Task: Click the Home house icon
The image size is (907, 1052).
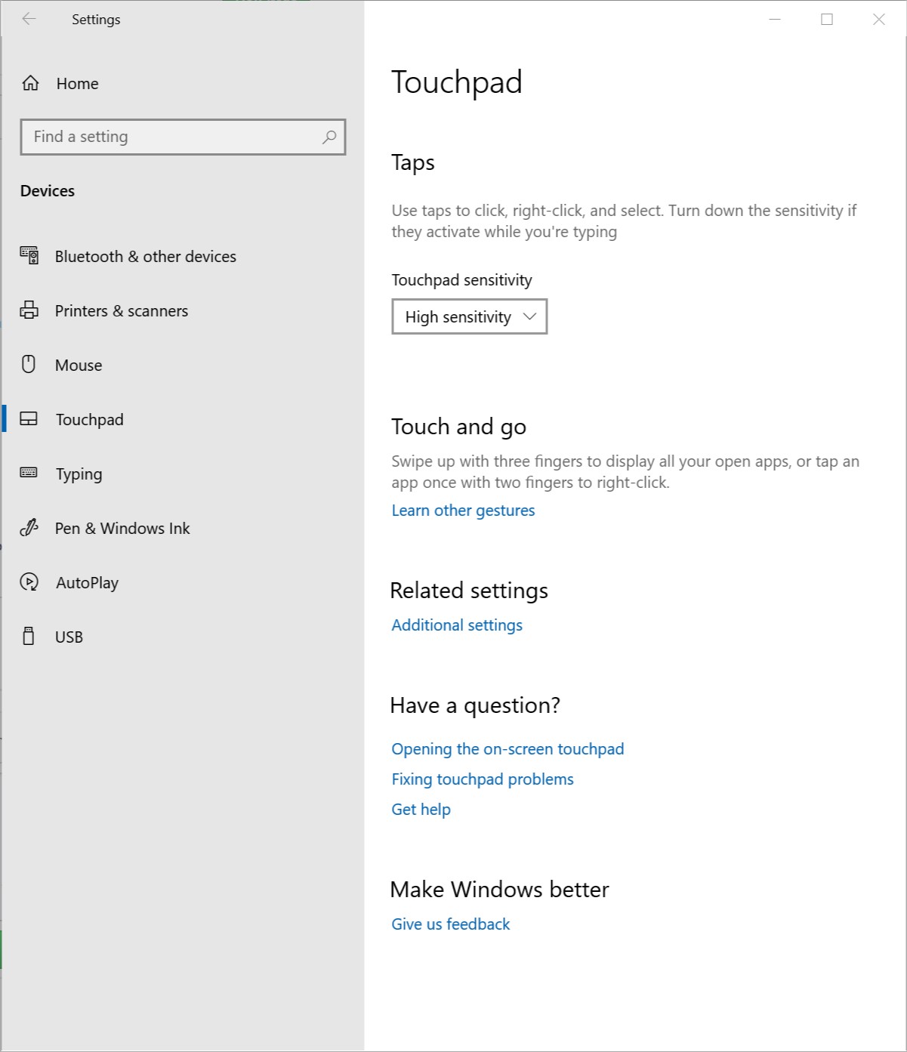Action: (30, 83)
